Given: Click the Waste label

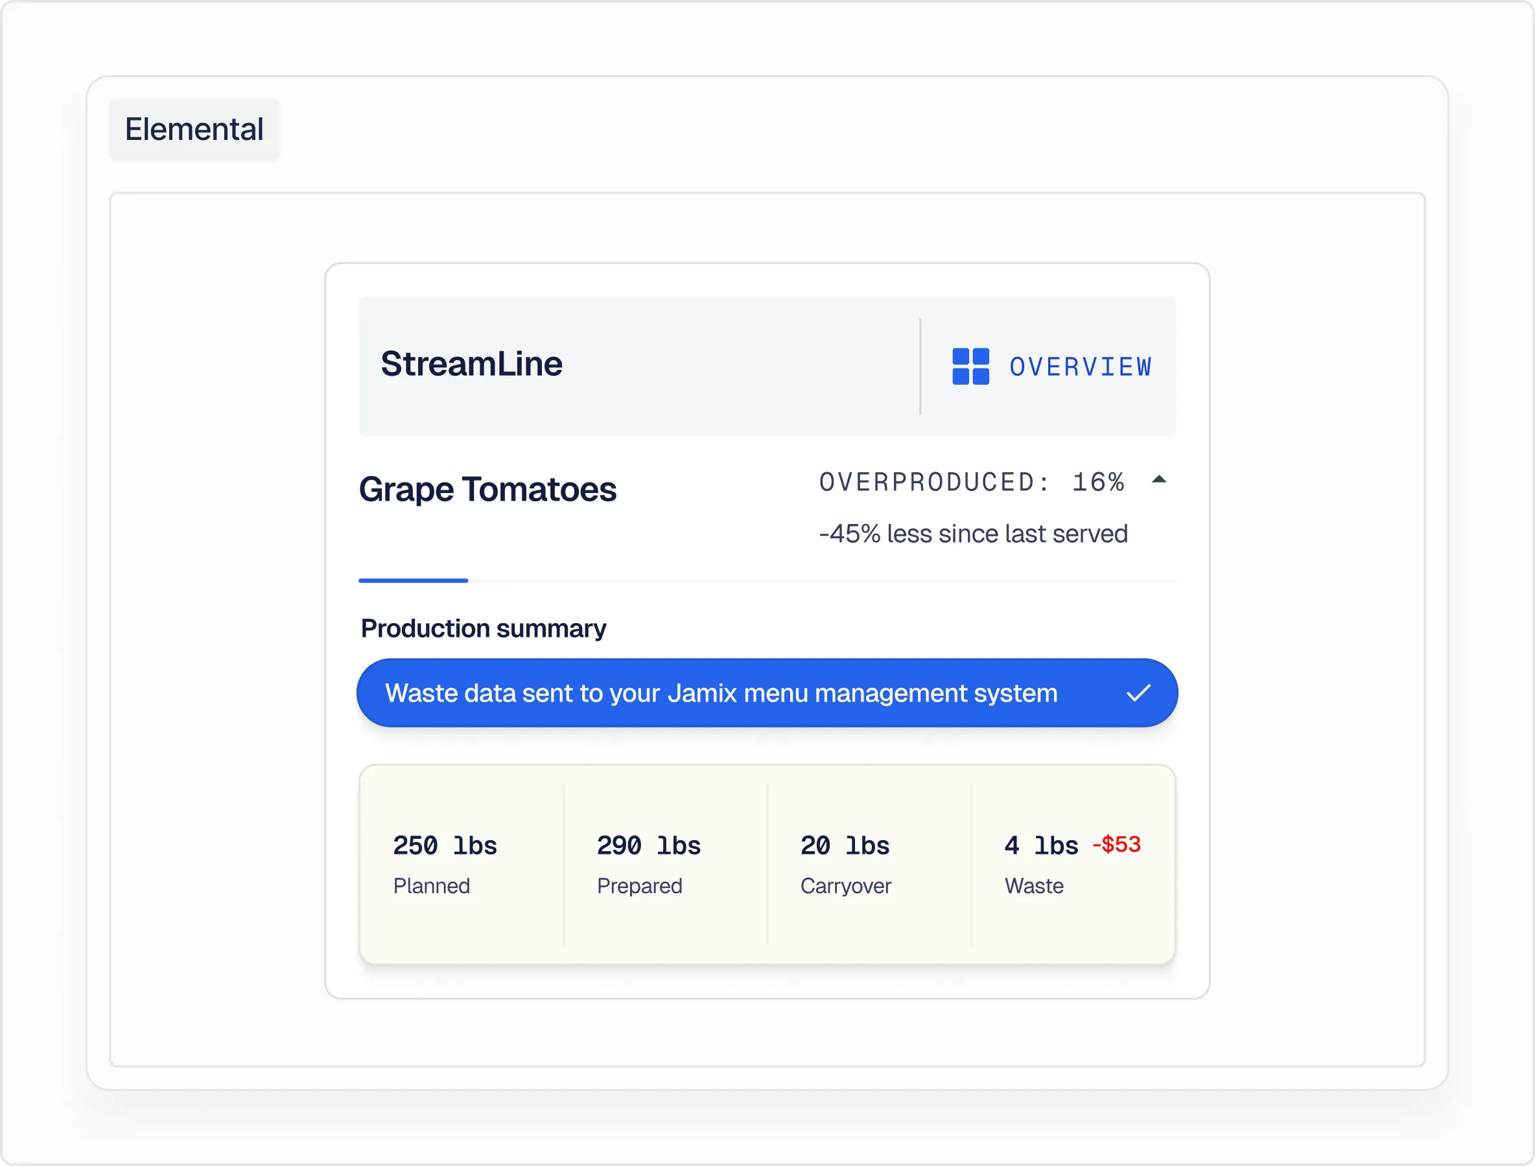Looking at the screenshot, I should click(x=1034, y=886).
